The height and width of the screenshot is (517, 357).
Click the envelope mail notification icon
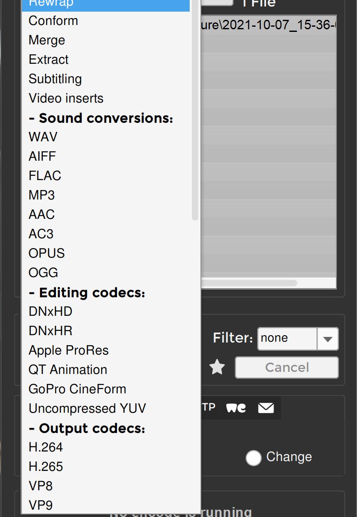(x=266, y=408)
